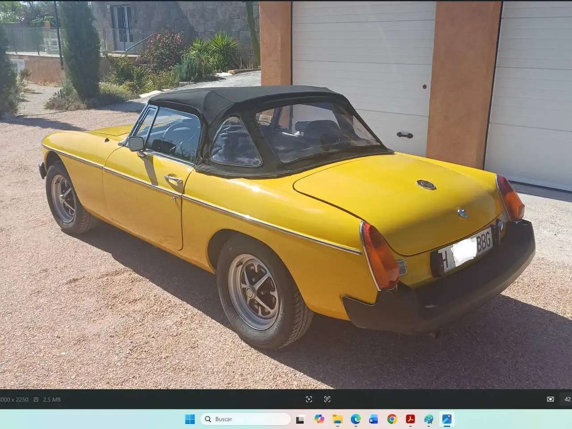Click the actual size view icon
This screenshot has height=429, width=572.
point(551,399)
